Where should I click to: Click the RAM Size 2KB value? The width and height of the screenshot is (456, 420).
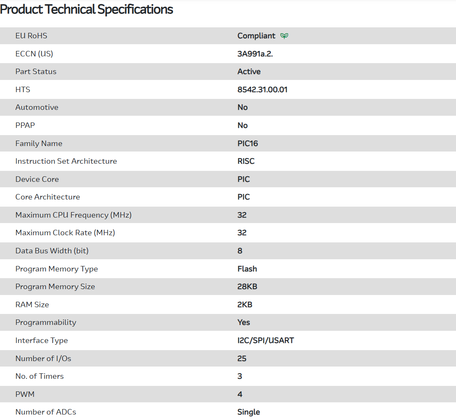pos(245,305)
